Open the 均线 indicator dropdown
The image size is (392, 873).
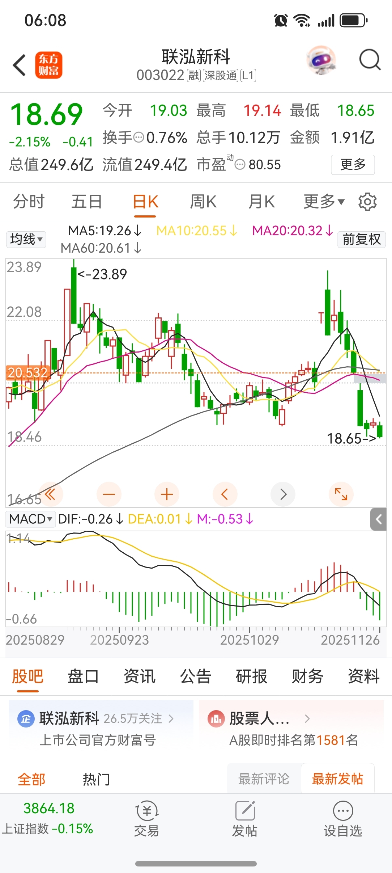coord(26,239)
